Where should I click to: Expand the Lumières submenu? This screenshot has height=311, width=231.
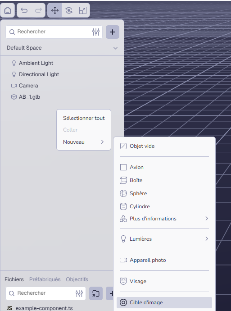(x=164, y=239)
